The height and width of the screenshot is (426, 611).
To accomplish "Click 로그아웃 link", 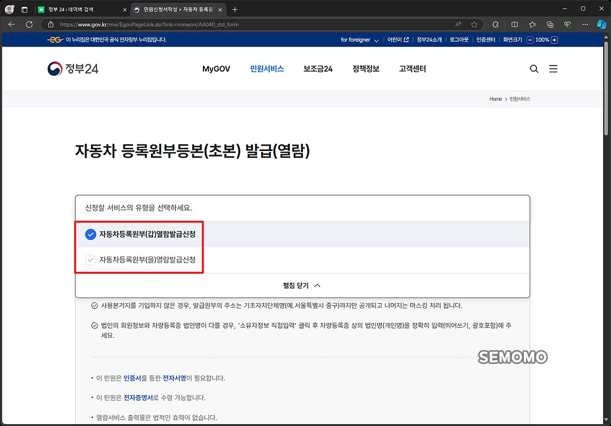I will (459, 40).
